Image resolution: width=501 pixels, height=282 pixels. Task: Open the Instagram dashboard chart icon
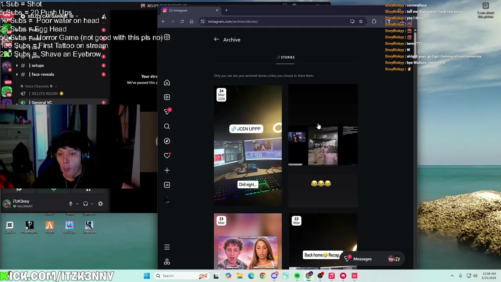167,185
